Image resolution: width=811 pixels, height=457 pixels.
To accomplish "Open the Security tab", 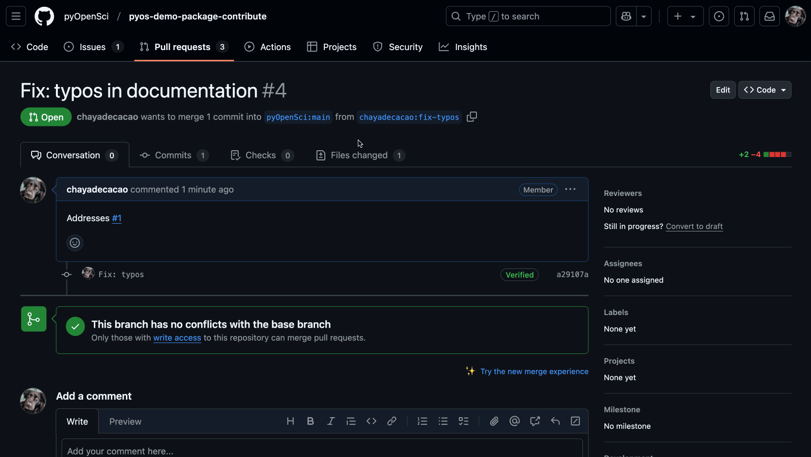I will [398, 47].
